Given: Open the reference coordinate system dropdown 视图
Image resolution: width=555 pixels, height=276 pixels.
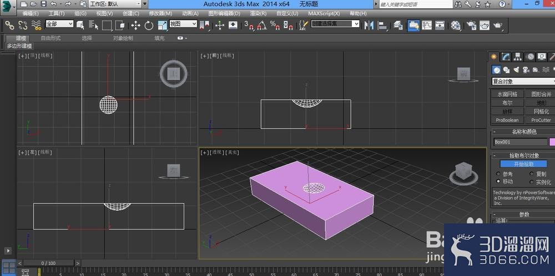Looking at the screenshot, I should (x=183, y=24).
